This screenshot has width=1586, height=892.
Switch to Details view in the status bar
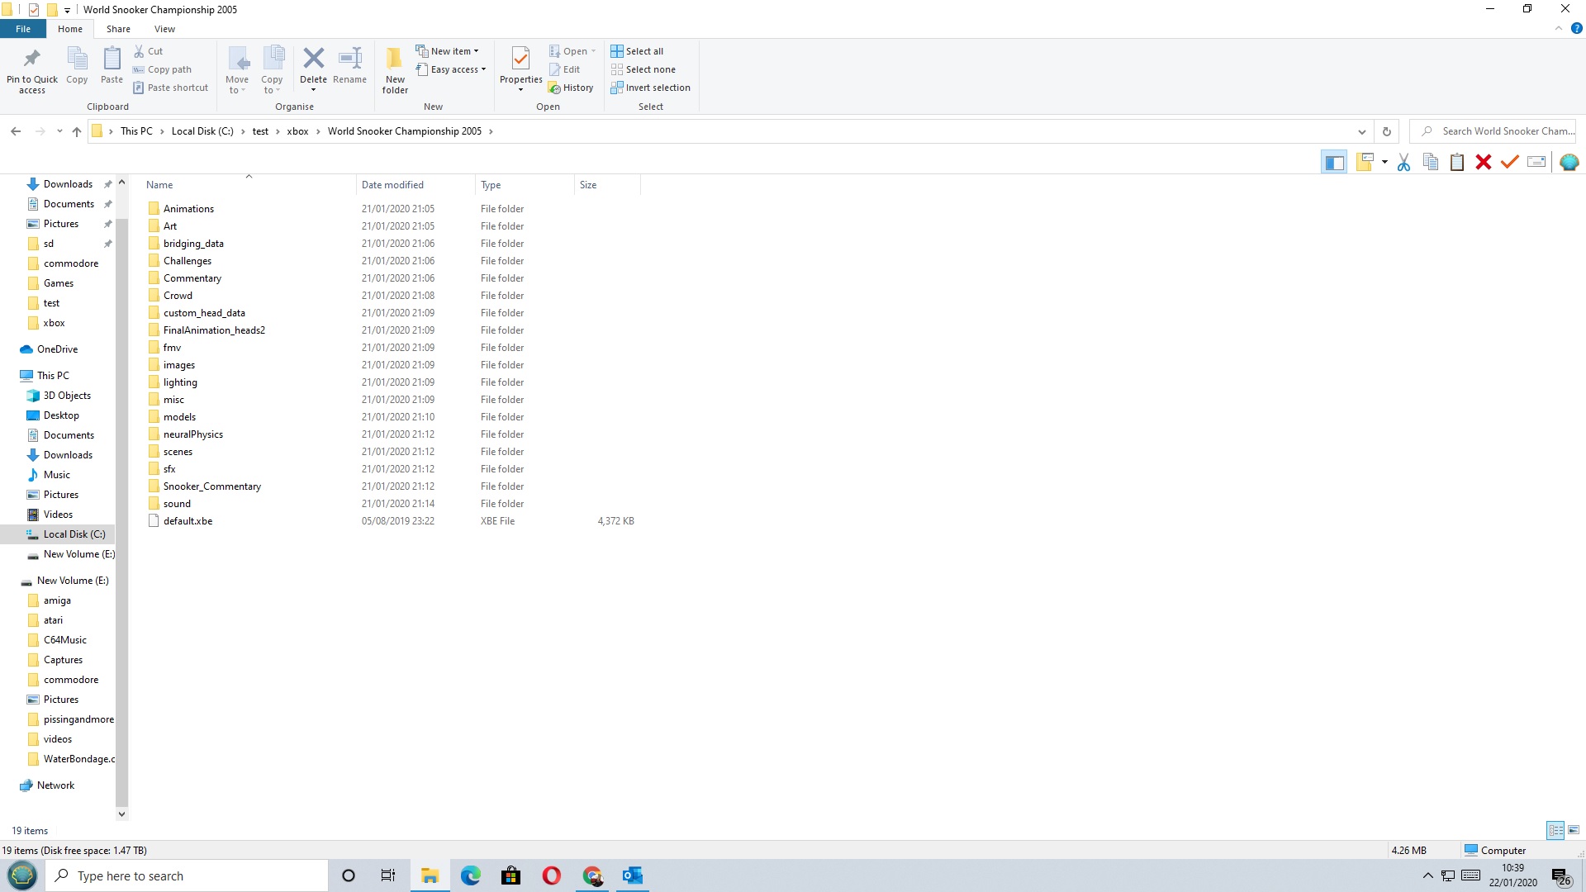coord(1555,831)
